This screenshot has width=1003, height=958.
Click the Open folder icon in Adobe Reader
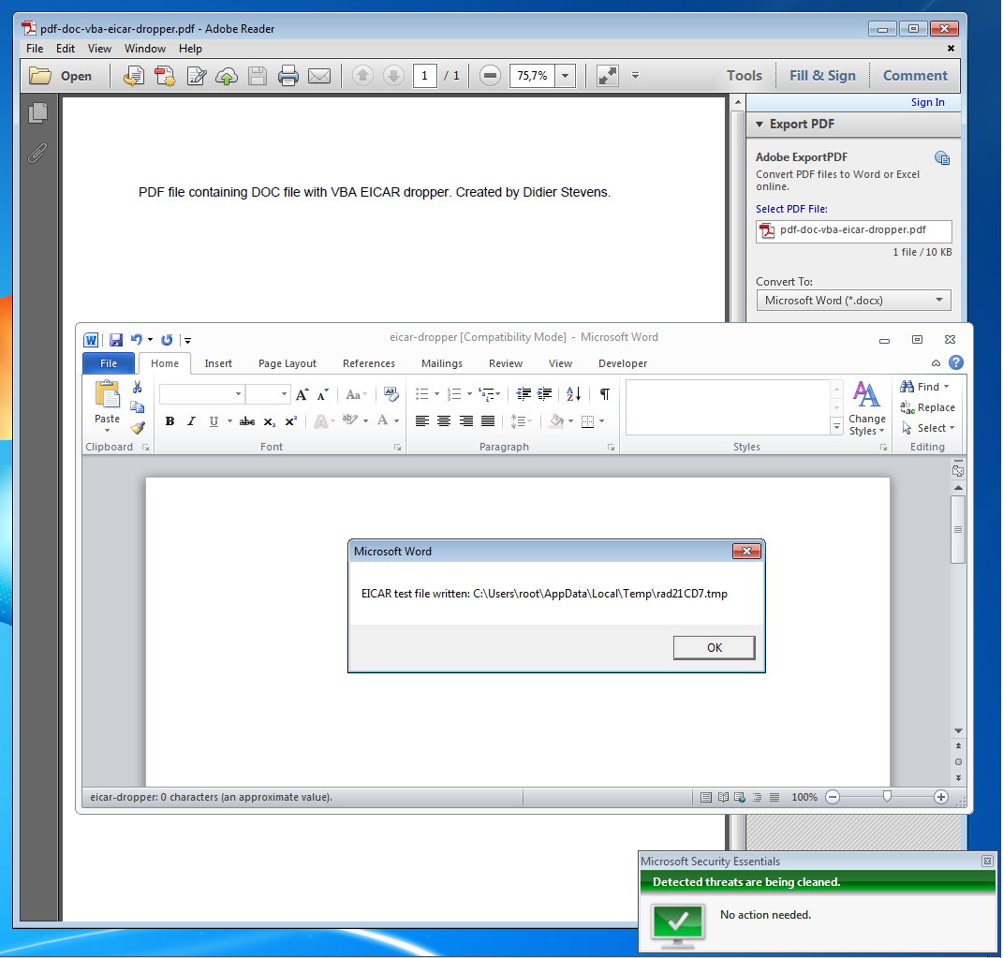[40, 76]
